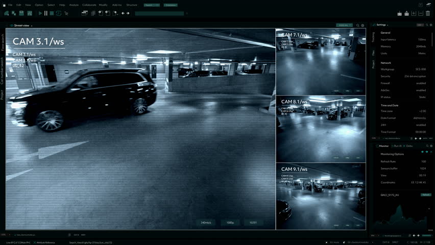The width and height of the screenshot is (435, 245).
Task: Click the trash delete icon
Action: coord(428,13)
